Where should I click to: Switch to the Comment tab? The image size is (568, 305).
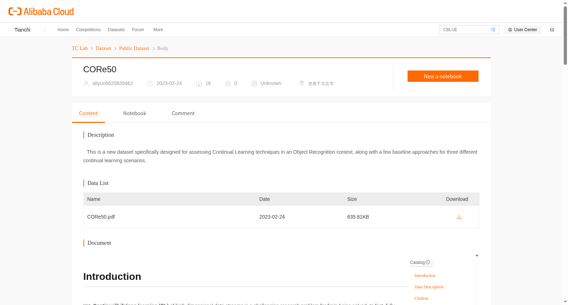point(183,113)
